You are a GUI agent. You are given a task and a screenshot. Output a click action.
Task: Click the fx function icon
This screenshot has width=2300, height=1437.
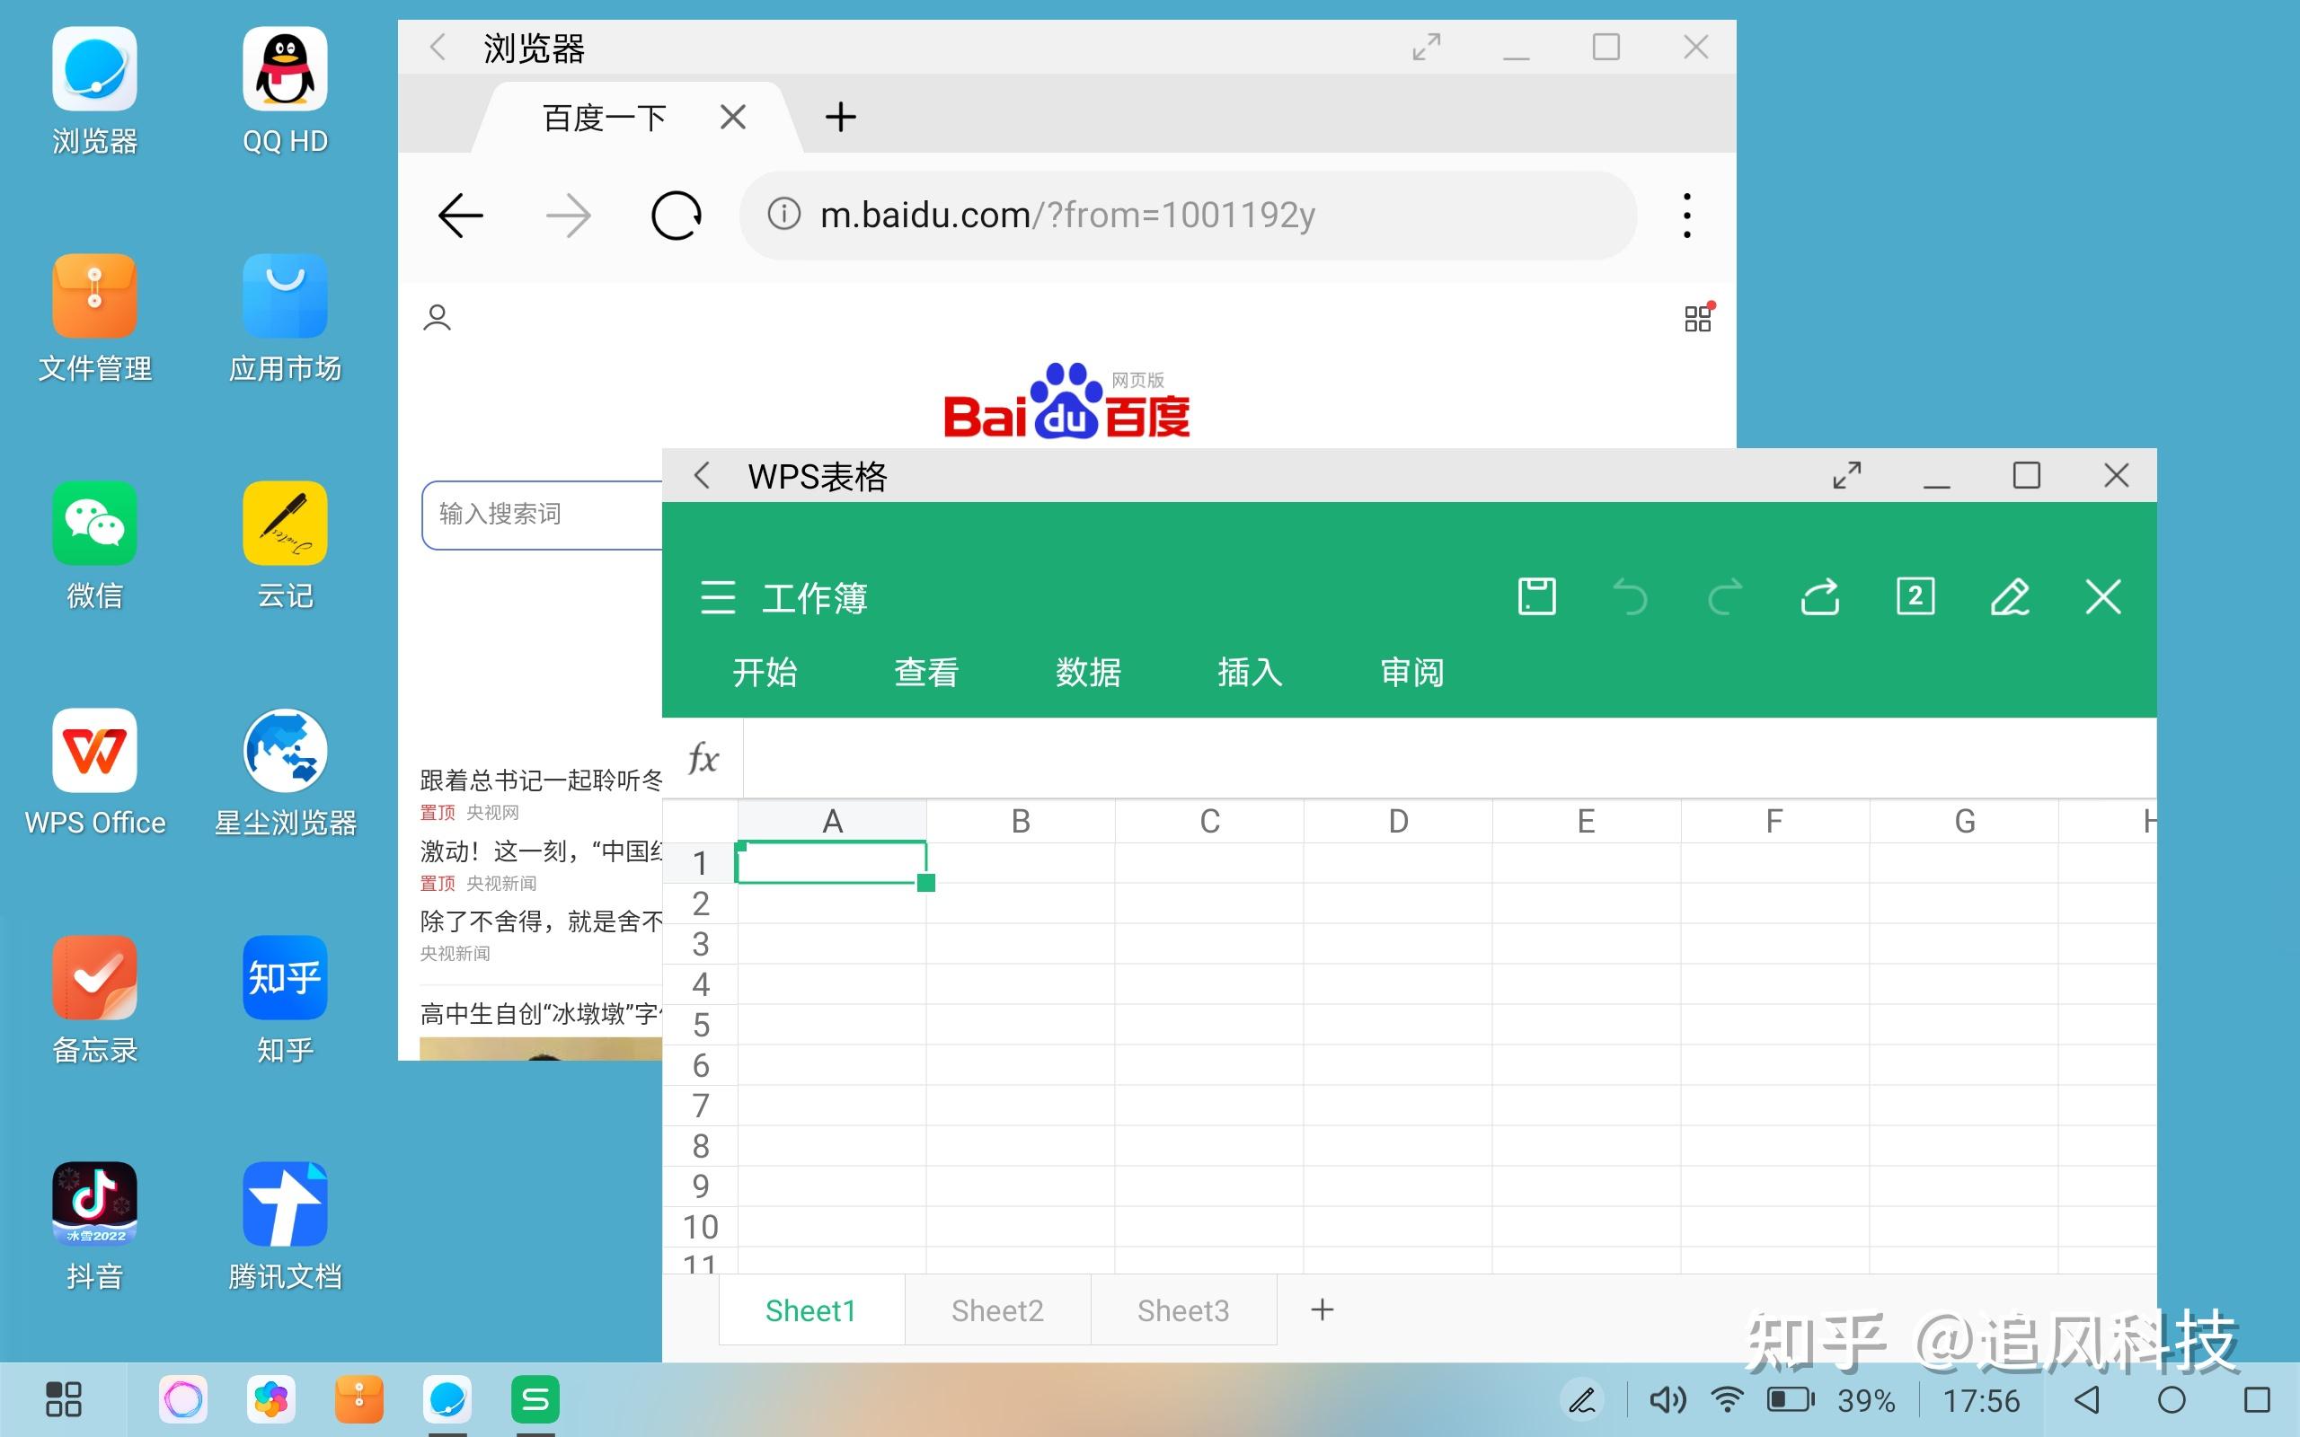(703, 758)
